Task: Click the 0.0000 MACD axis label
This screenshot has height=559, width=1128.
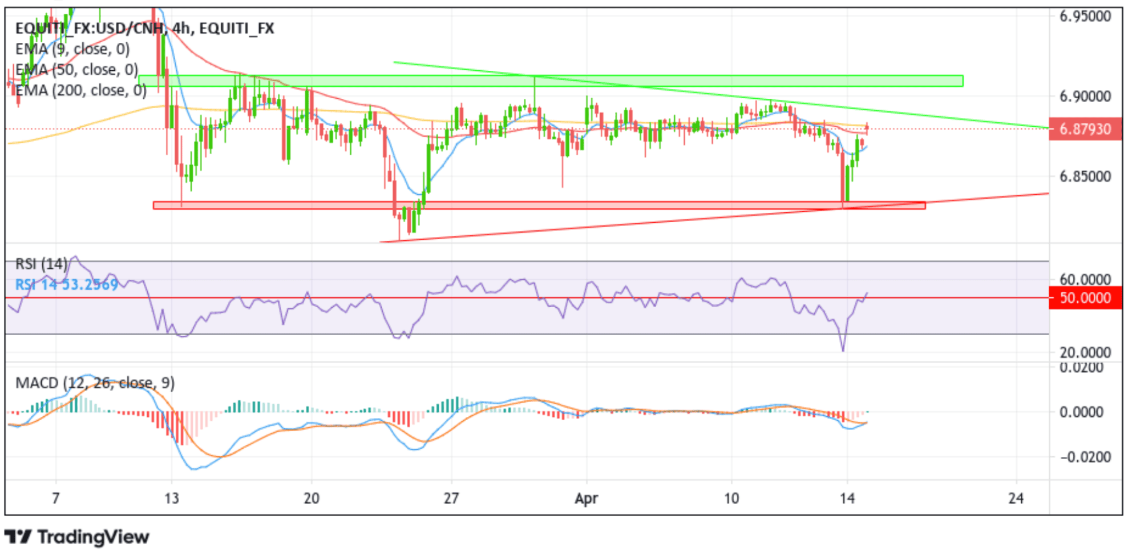Action: click(x=1081, y=412)
